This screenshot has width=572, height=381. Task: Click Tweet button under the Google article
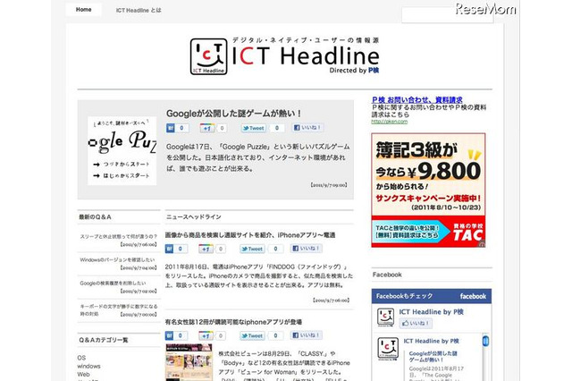[253, 128]
